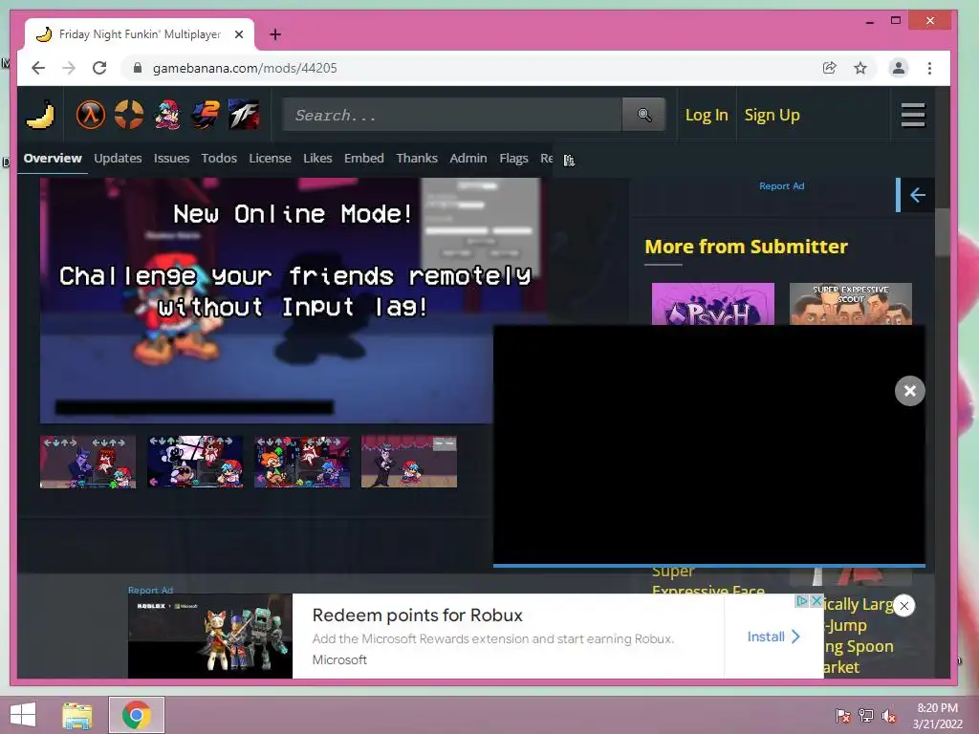Open the Psych mod thumbnail
Screen dimensions: 979x734
713,304
